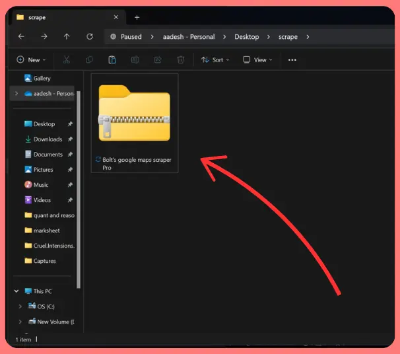Open chevron after aadesh - Personal breadcrumb
The width and height of the screenshot is (400, 354).
[224, 37]
